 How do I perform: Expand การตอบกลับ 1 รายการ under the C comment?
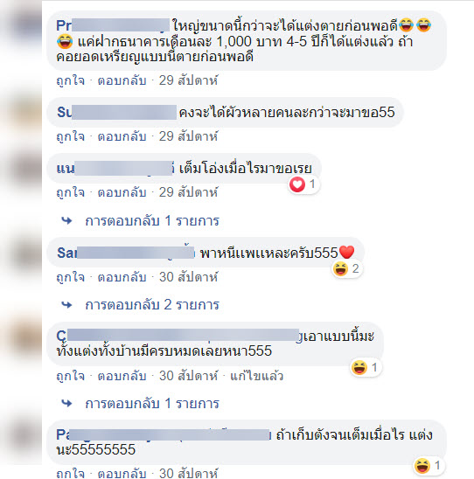click(x=152, y=404)
